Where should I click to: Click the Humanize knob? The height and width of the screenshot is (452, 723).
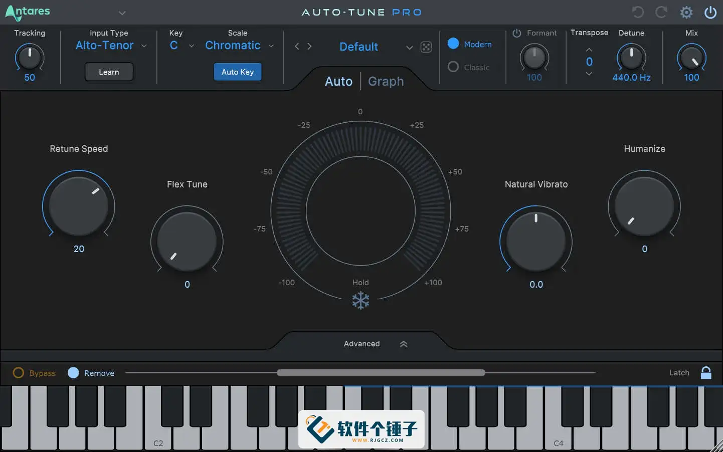pos(644,206)
